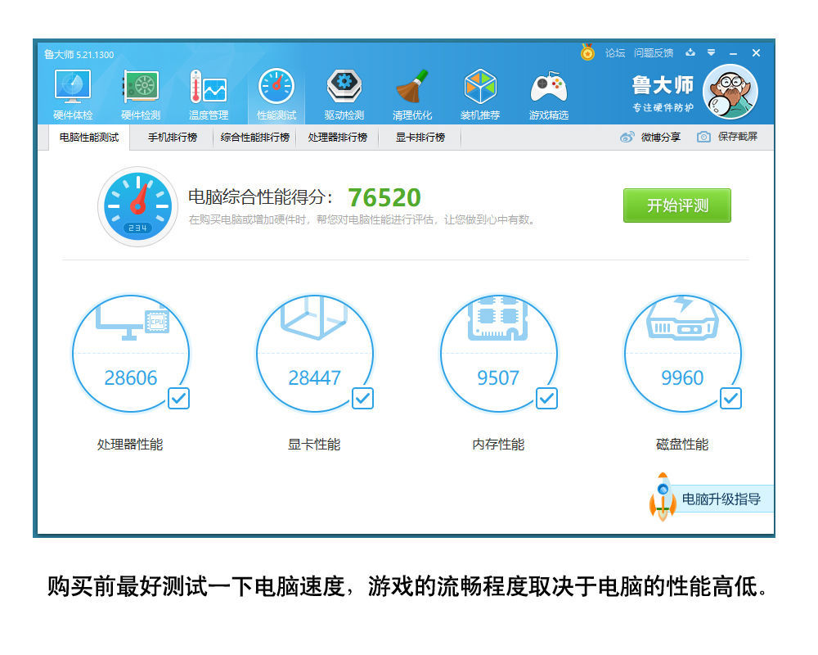Uncheck the 磁盘性能 checkbox

click(x=730, y=399)
